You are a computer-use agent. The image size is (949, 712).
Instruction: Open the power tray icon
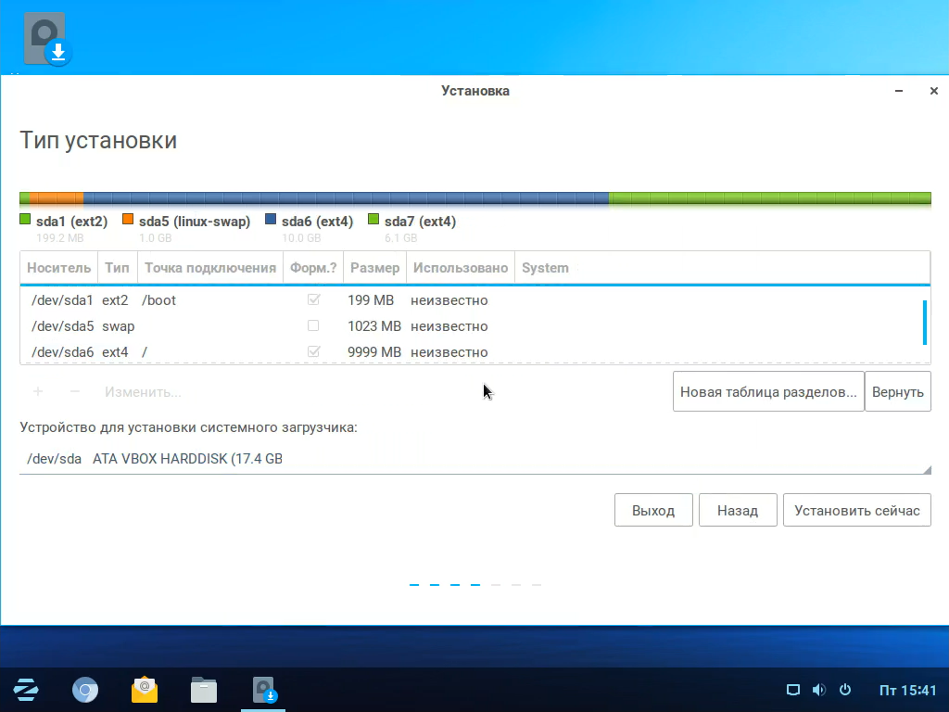point(845,690)
